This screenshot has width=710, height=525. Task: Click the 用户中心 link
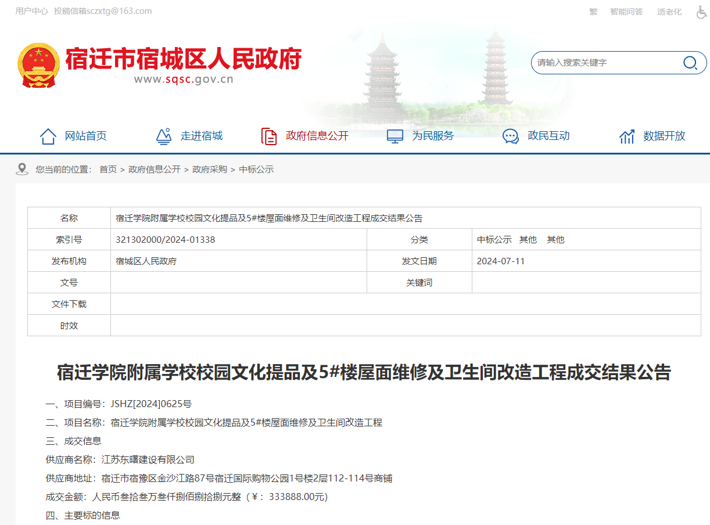pos(31,11)
